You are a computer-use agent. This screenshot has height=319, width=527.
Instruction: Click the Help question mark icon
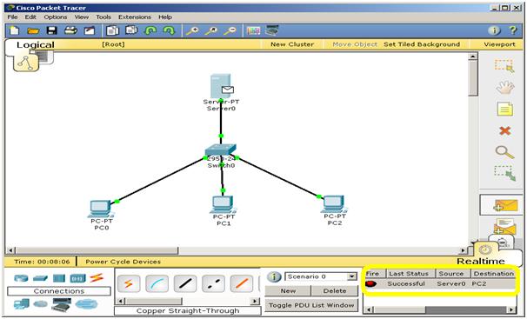pos(513,30)
